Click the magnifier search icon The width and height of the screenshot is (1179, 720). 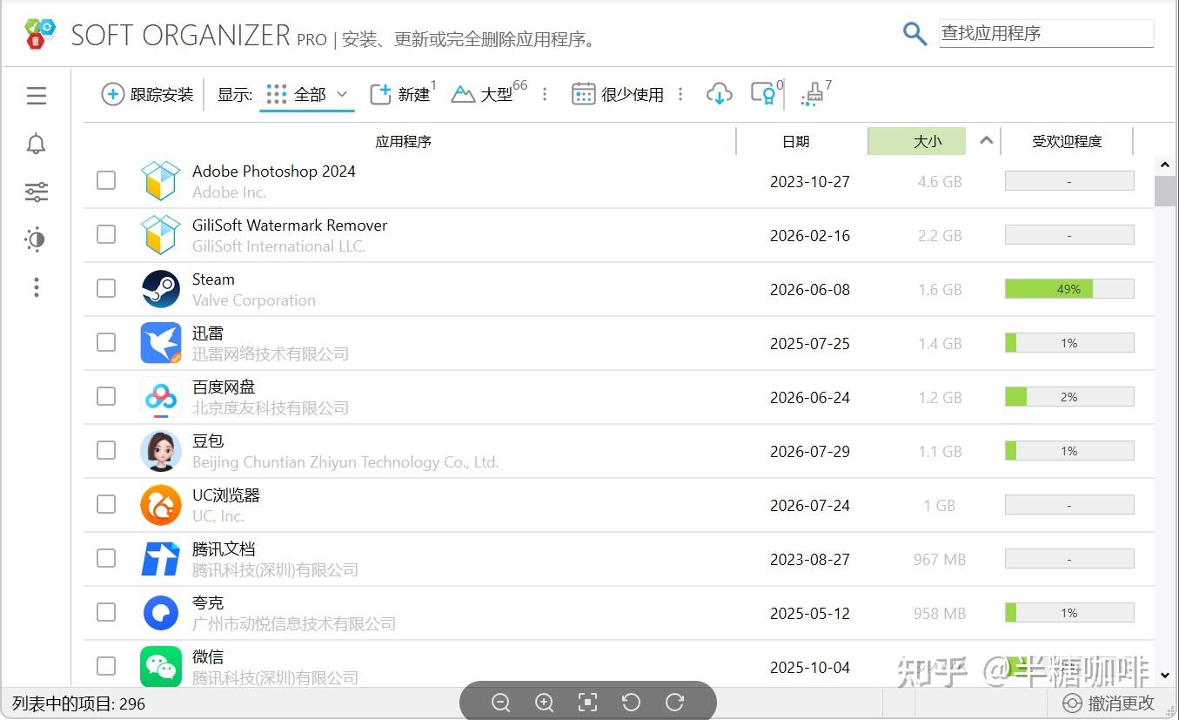pyautogui.click(x=914, y=34)
